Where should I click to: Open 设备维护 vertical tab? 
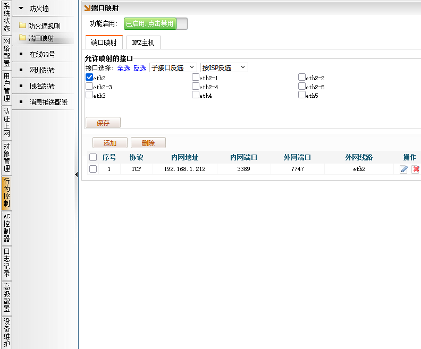coord(6,333)
